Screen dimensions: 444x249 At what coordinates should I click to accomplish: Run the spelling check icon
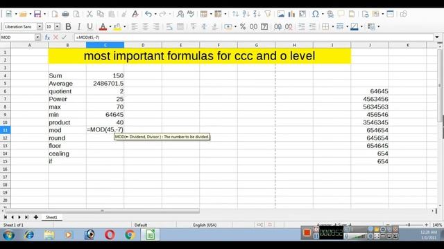(191, 14)
